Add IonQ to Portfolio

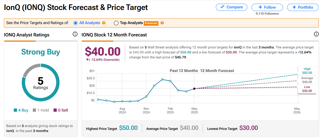tap(302, 7)
